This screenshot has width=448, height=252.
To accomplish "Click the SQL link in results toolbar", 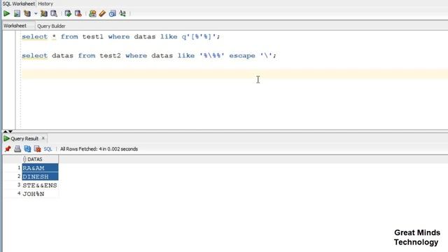I will tap(48, 149).
